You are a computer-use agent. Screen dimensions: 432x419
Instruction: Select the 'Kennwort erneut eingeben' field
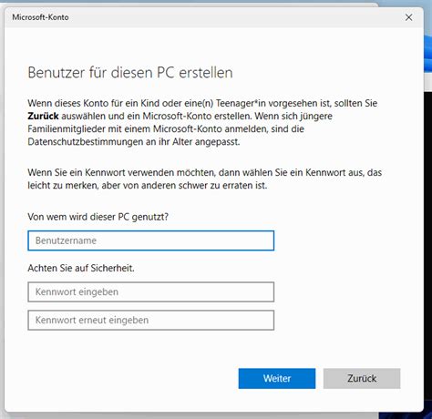coord(151,320)
